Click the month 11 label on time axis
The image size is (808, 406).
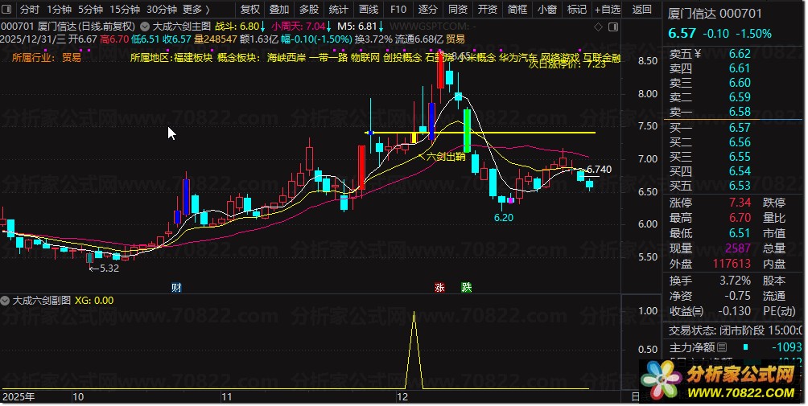(226, 397)
